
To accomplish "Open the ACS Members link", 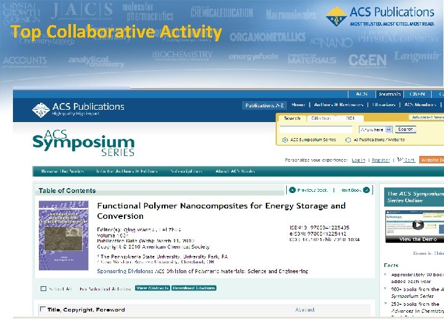I will [x=420, y=105].
